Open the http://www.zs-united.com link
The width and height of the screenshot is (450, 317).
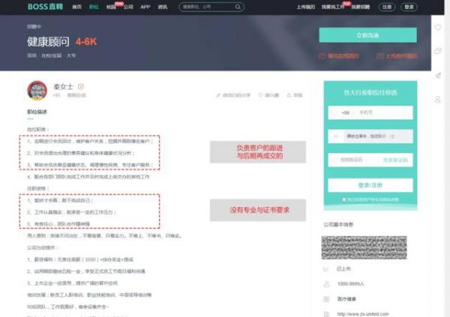coord(363,314)
